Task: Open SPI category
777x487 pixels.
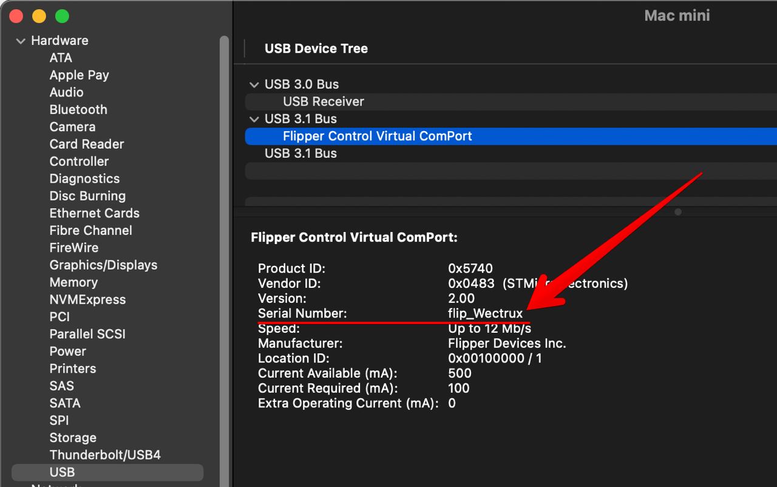Action: coord(59,421)
